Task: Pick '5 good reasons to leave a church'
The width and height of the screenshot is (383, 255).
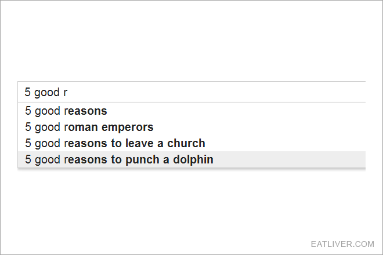Action: tap(191, 143)
